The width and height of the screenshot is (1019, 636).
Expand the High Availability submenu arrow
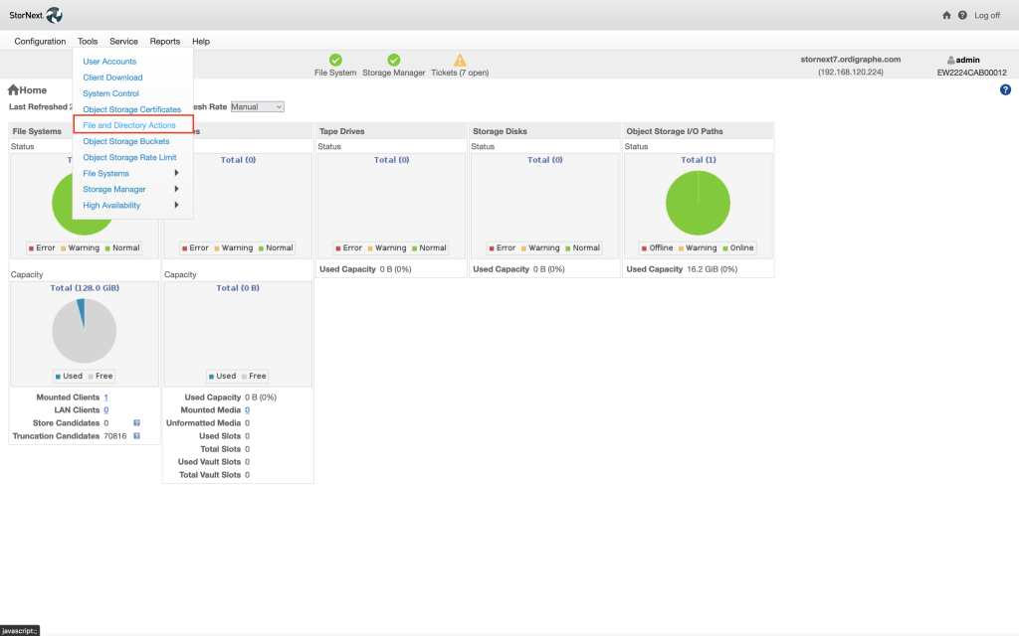(176, 205)
